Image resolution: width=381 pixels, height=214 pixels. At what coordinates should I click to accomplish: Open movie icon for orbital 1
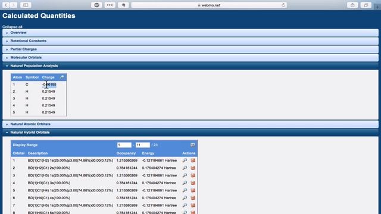[193, 160]
